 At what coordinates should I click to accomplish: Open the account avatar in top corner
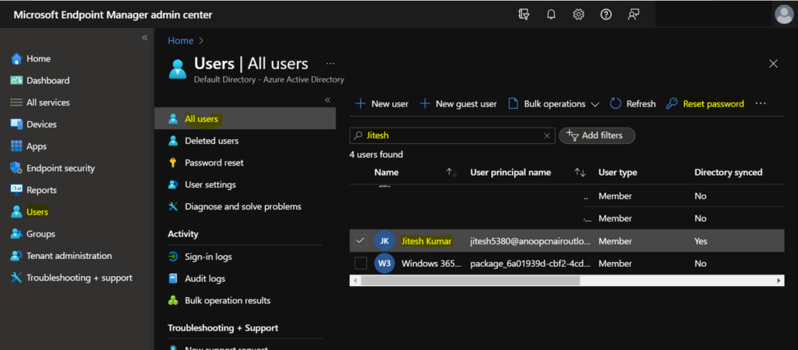784,14
